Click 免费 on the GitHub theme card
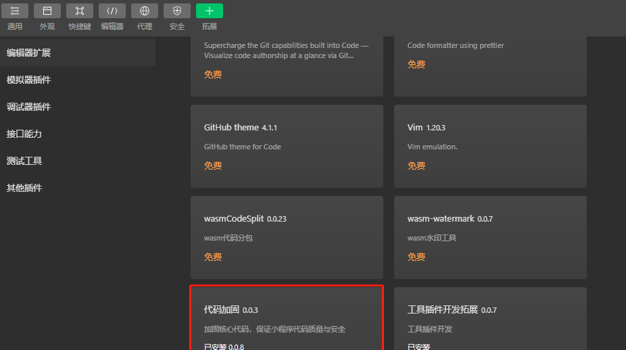The width and height of the screenshot is (626, 350). point(213,166)
